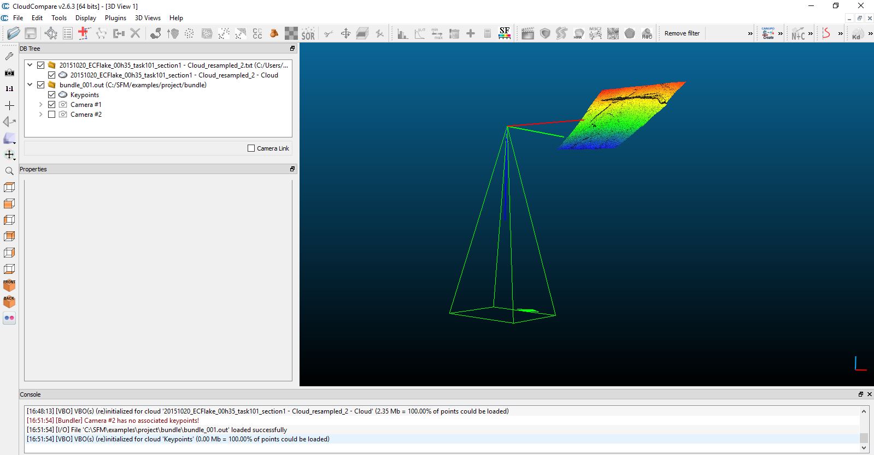
Task: Click the Point picking crosshair icon
Action: pyautogui.click(x=83, y=33)
